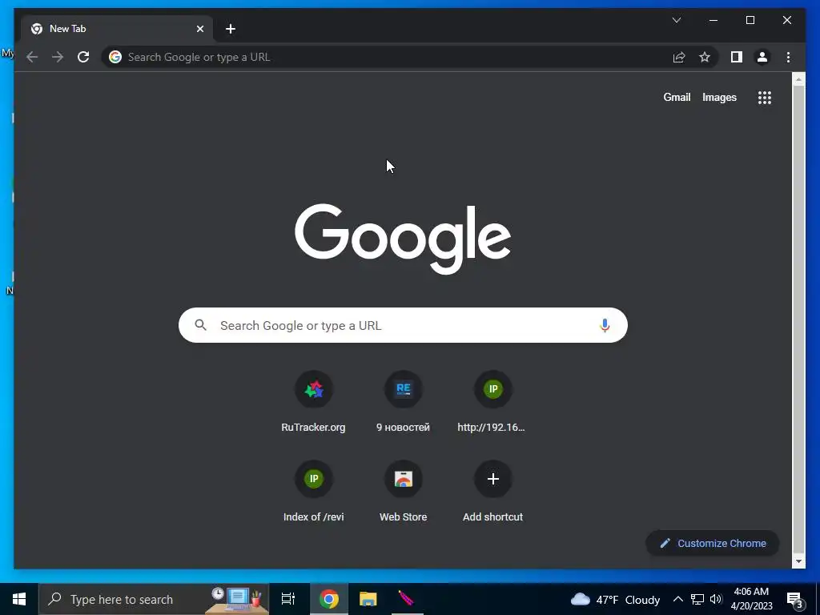The height and width of the screenshot is (615, 820).
Task: Click the Google logo
Action: point(403,239)
